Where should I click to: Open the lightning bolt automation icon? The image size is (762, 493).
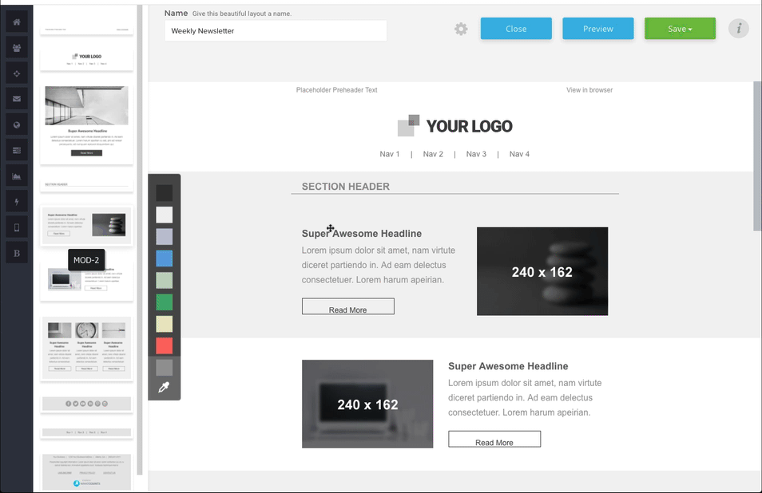(x=17, y=202)
